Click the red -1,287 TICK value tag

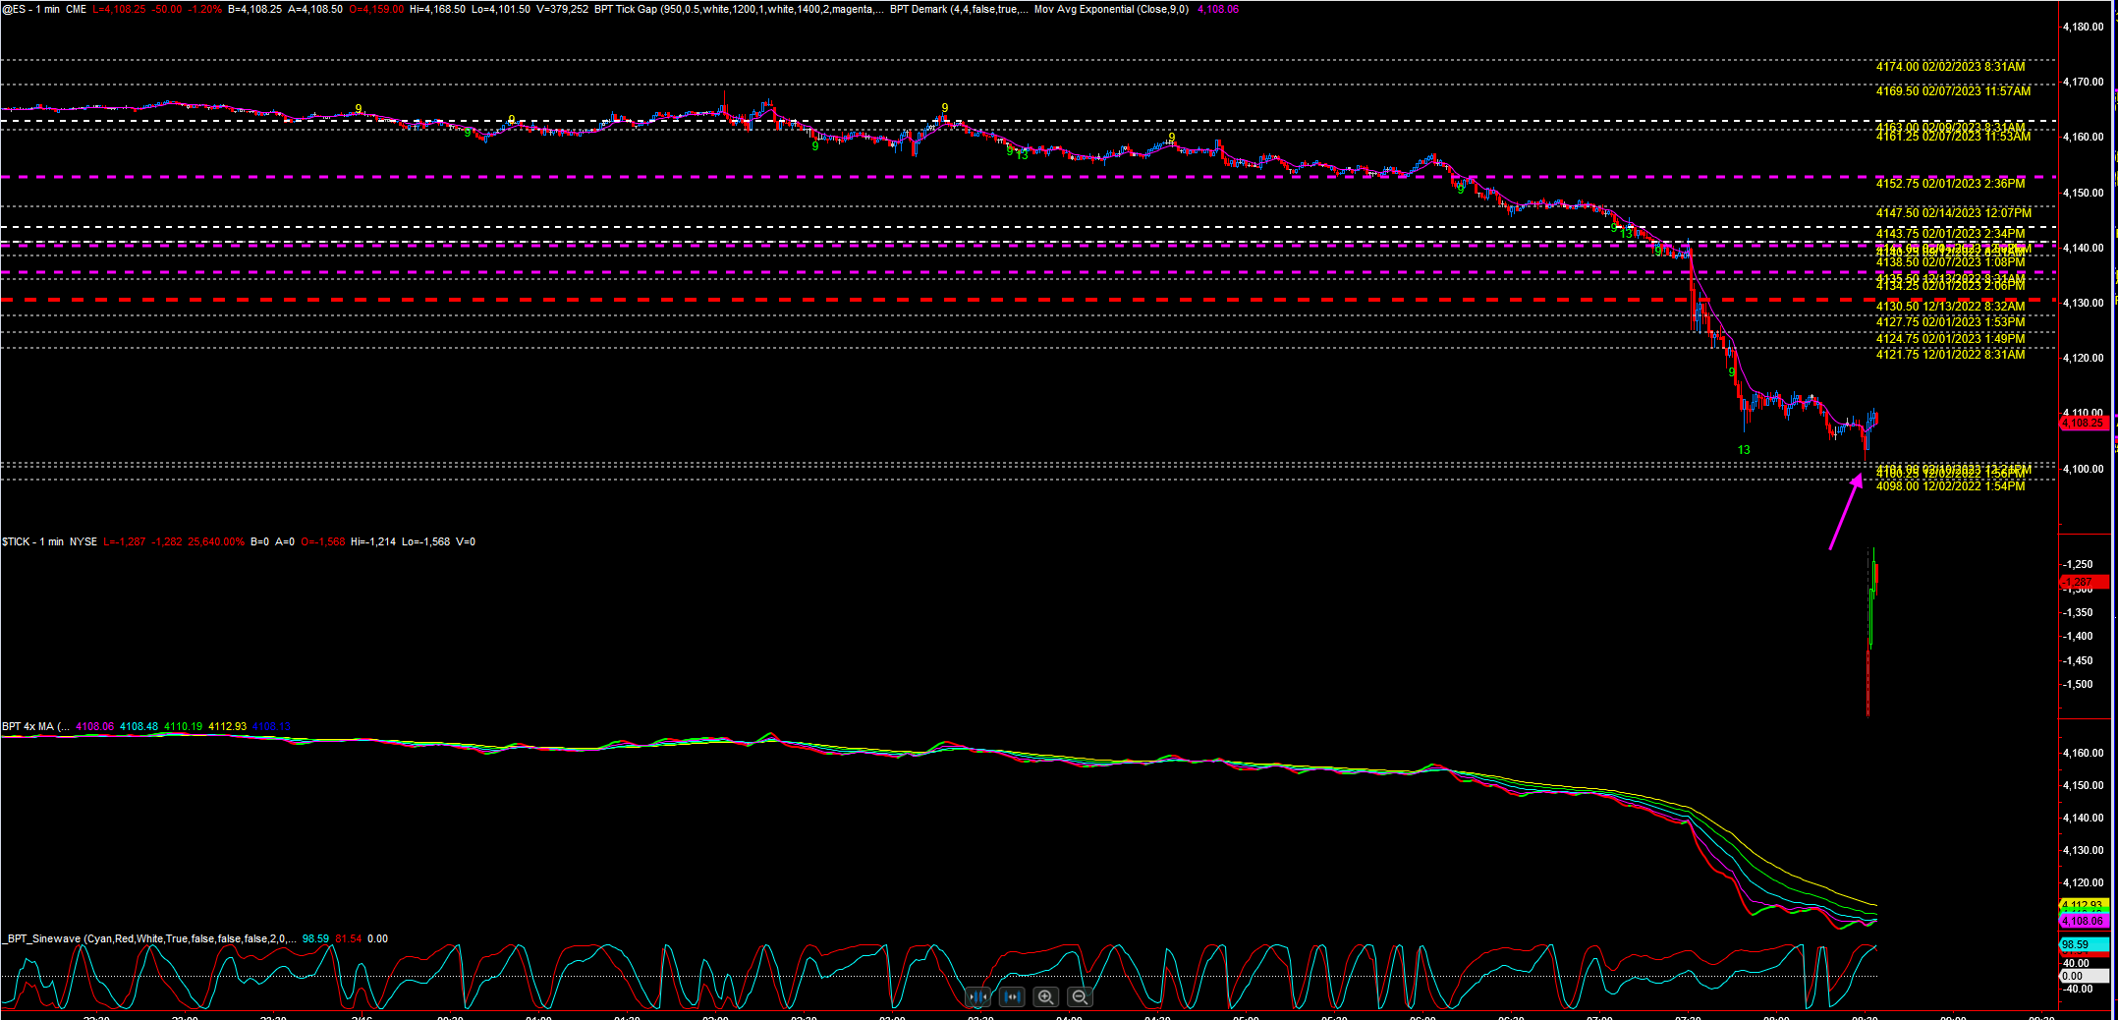click(2083, 582)
